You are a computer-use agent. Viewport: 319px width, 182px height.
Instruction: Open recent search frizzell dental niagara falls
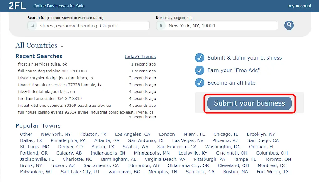(x=46, y=91)
